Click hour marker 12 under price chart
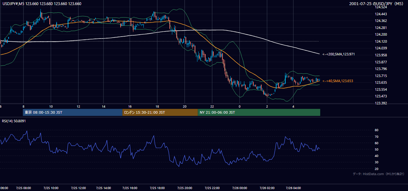Viewport: 408px width, 191px height. (x=78, y=106)
